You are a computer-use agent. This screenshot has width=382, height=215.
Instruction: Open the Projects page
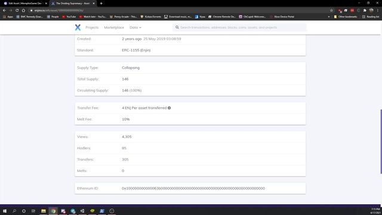pyautogui.click(x=92, y=27)
